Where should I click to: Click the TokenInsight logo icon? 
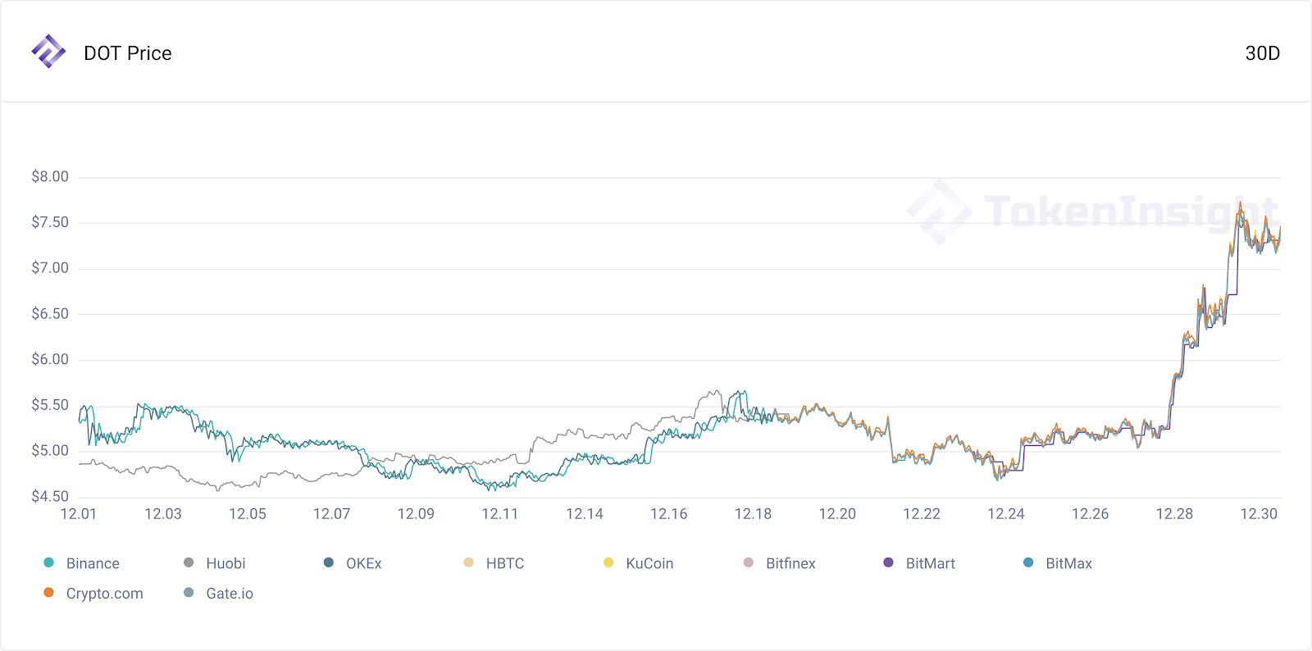(48, 52)
